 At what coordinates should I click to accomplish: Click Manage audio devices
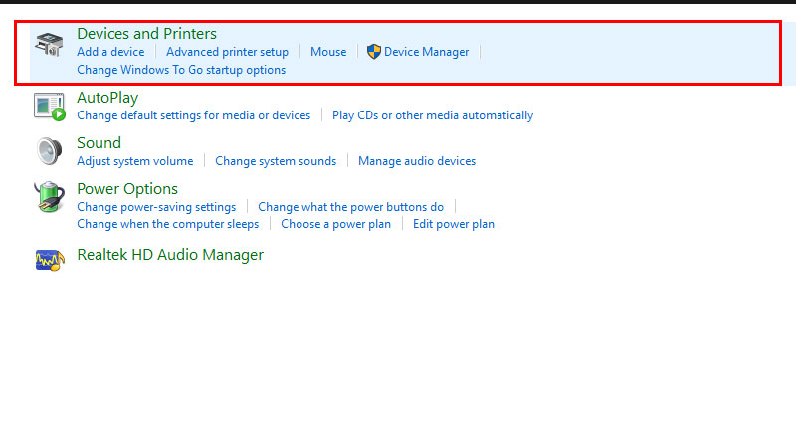click(x=417, y=161)
